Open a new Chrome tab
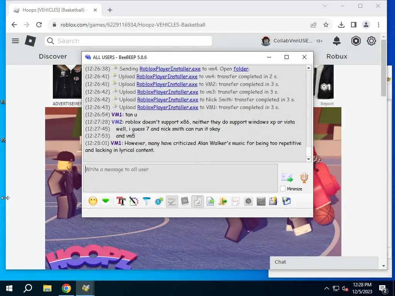The width and height of the screenshot is (395, 296). coord(110,10)
